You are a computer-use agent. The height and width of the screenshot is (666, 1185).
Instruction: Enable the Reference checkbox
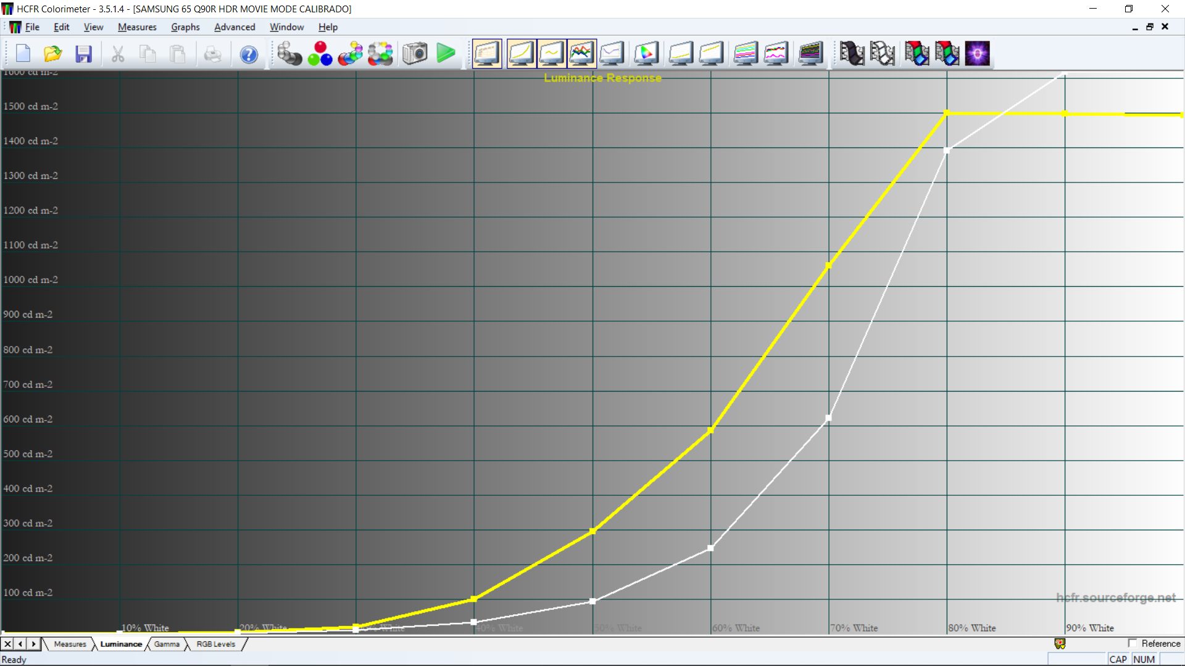1132,643
